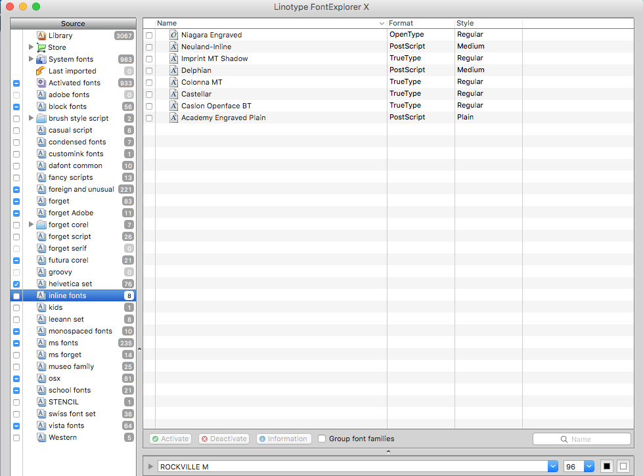Image resolution: width=643 pixels, height=476 pixels.
Task: Toggle the block fonts mixed-state checkbox
Action: coord(16,107)
